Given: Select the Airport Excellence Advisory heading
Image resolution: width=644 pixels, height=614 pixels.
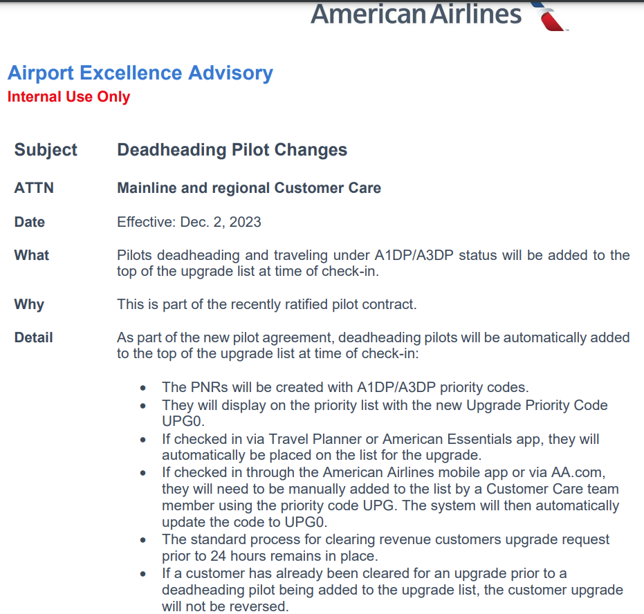Looking at the screenshot, I should (x=140, y=73).
